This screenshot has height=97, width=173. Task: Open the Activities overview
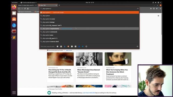[15, 2]
